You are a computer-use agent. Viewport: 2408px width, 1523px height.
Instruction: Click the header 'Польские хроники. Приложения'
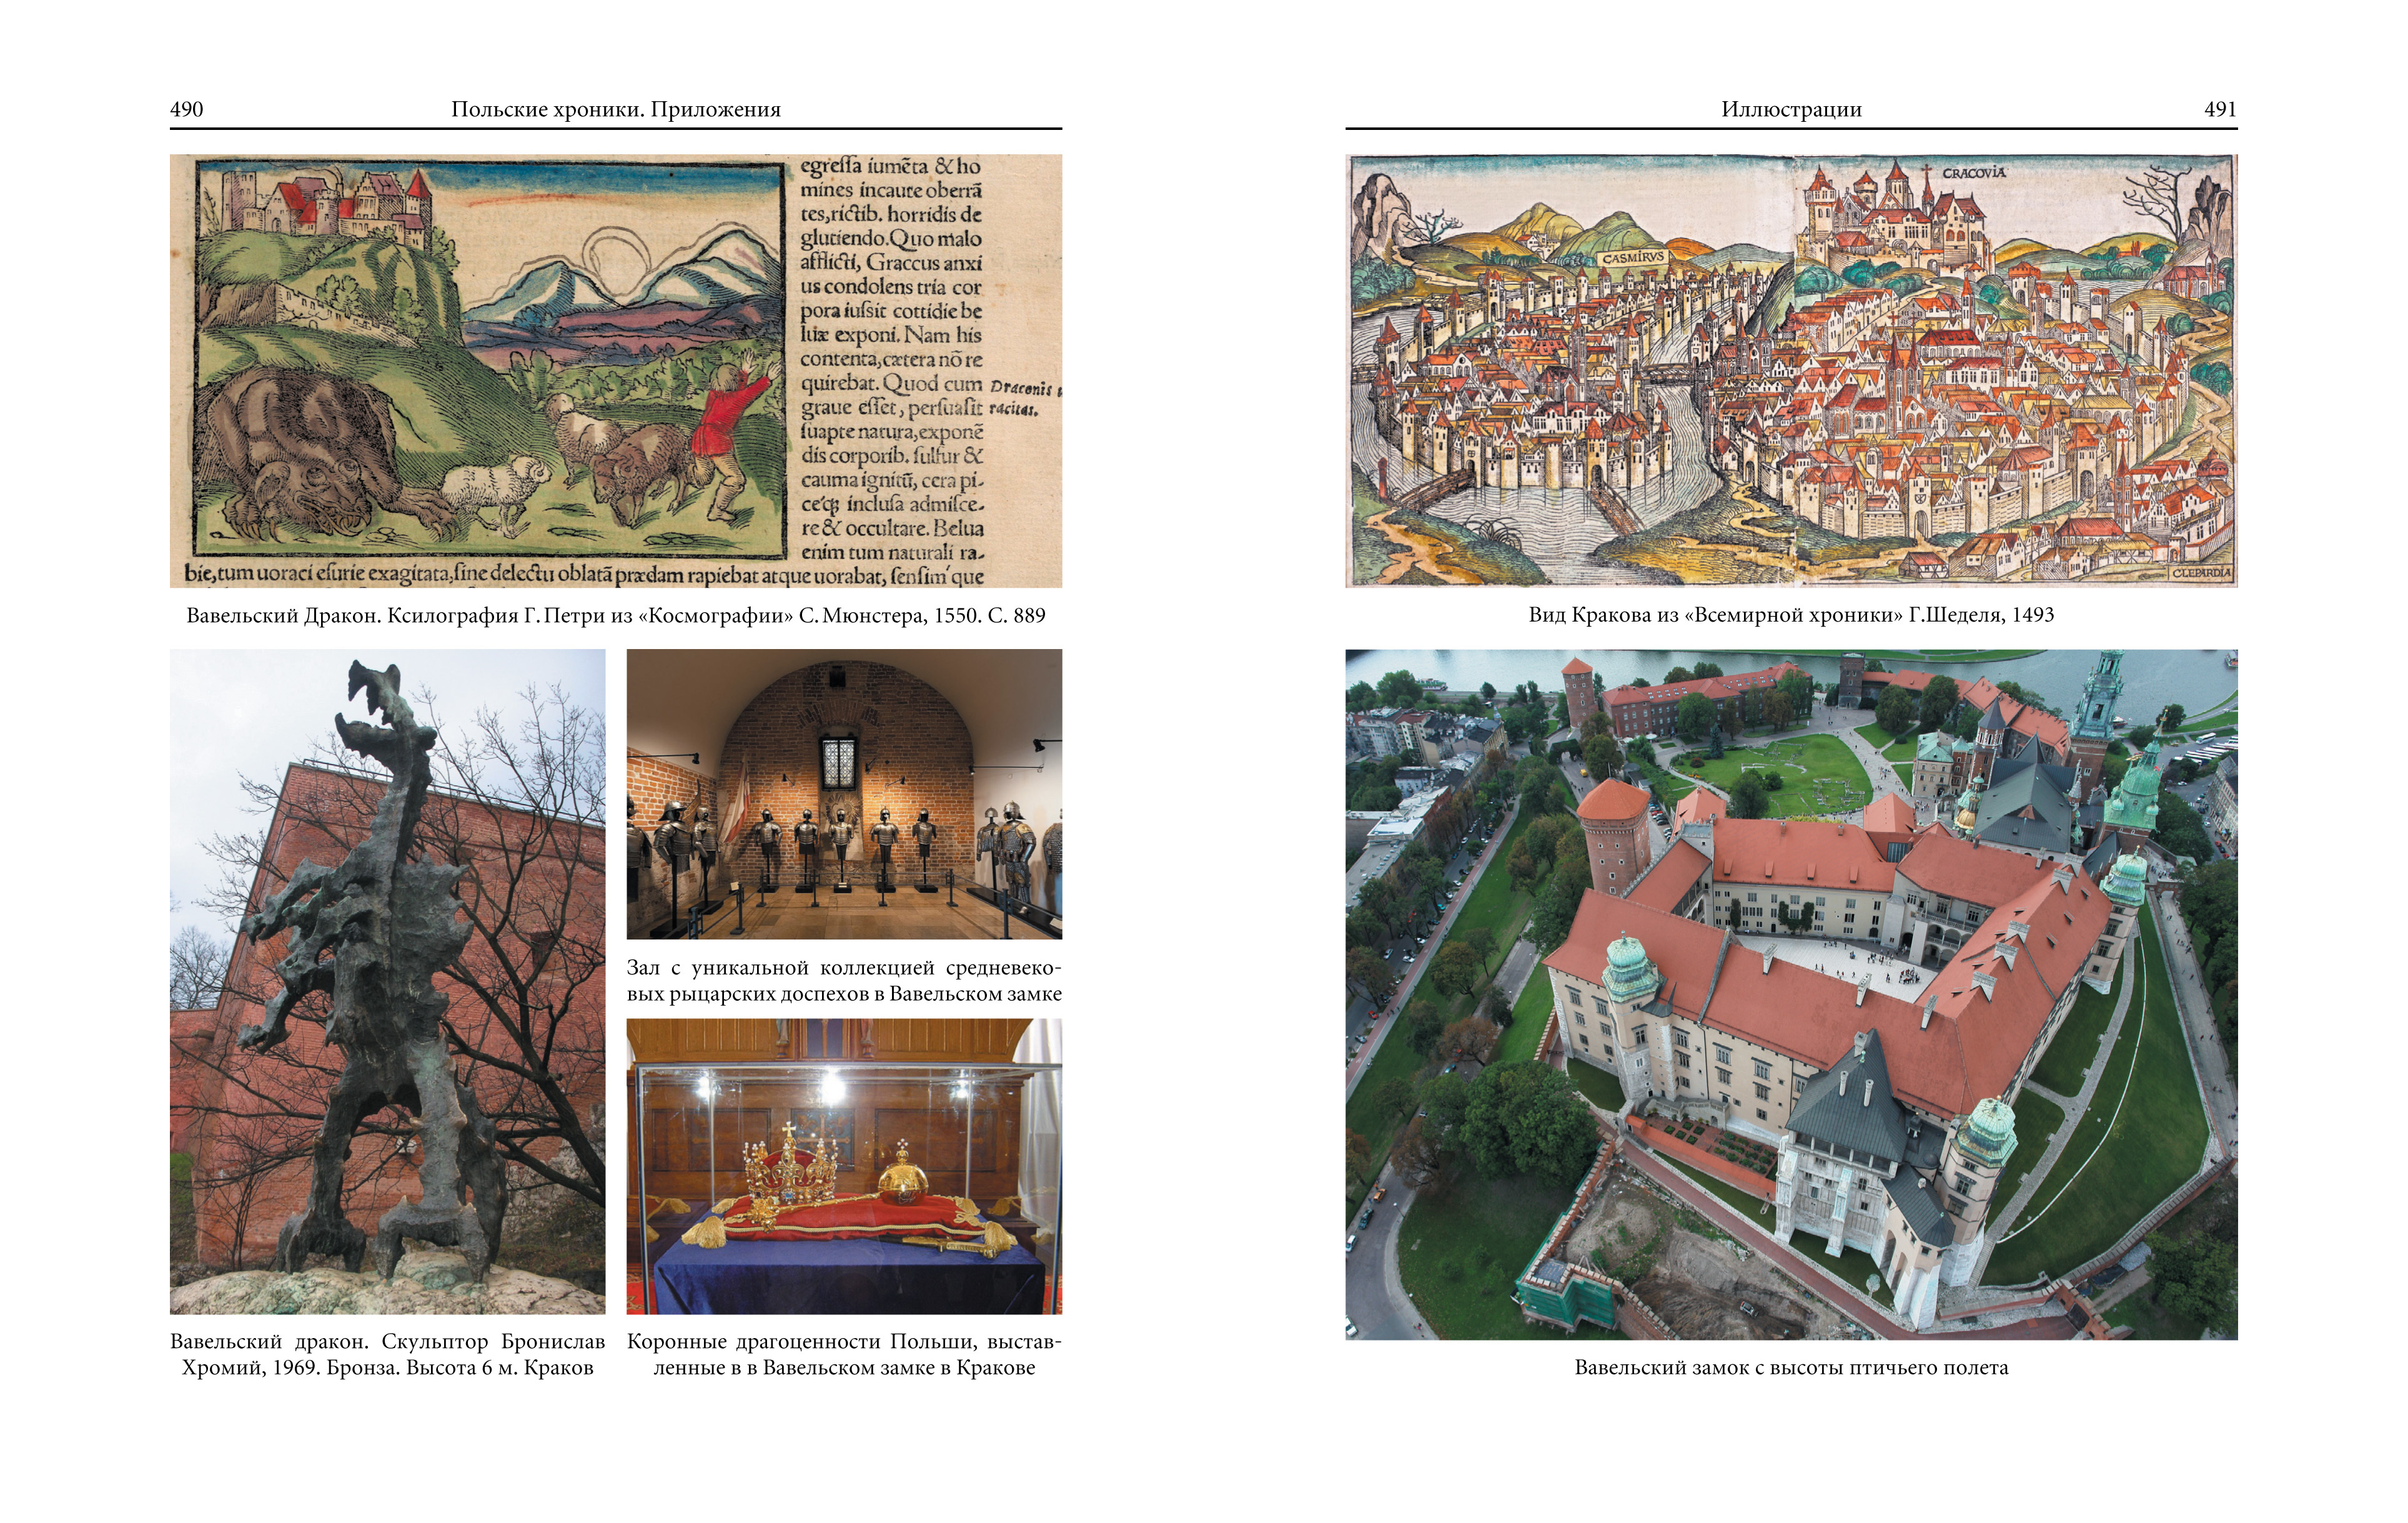point(615,109)
